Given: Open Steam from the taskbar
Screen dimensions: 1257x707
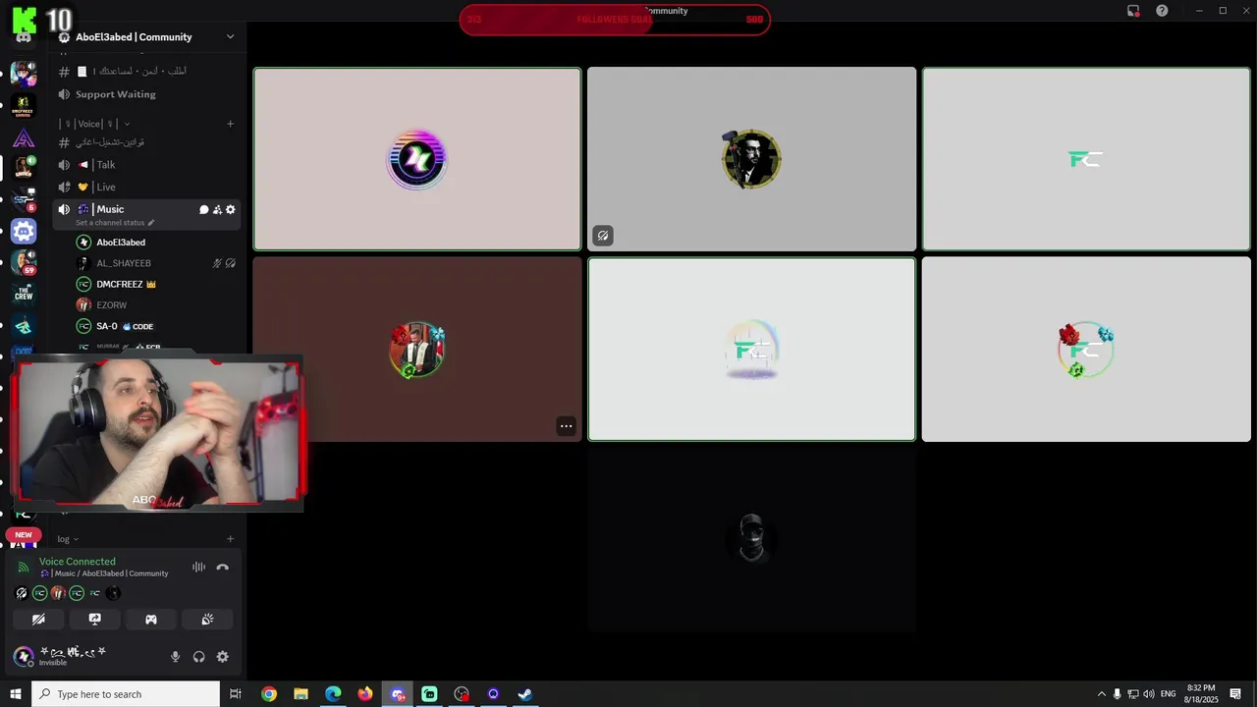Looking at the screenshot, I should pyautogui.click(x=525, y=694).
